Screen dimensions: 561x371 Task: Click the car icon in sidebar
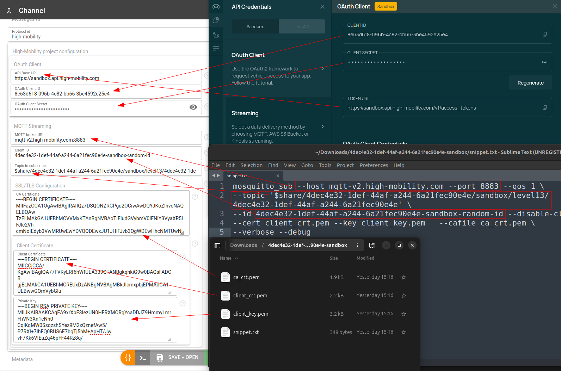216,6
